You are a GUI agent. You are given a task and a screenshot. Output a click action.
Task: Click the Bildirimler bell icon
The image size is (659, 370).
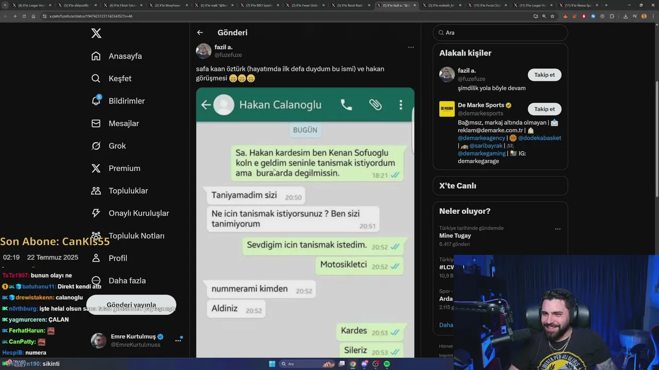96,101
